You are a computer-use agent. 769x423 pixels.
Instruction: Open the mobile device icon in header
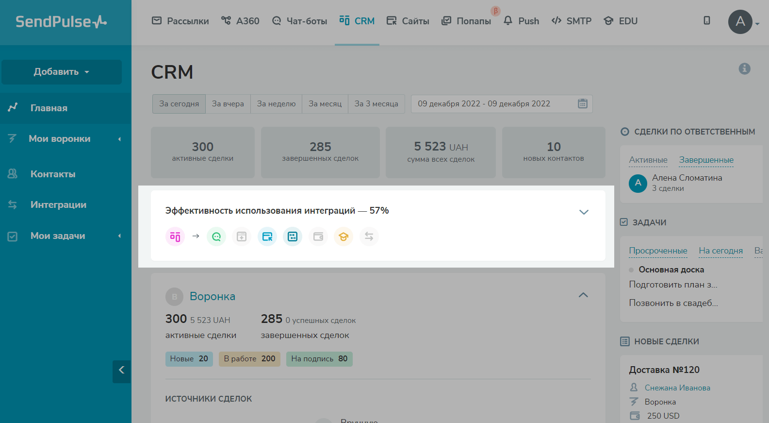point(707,20)
